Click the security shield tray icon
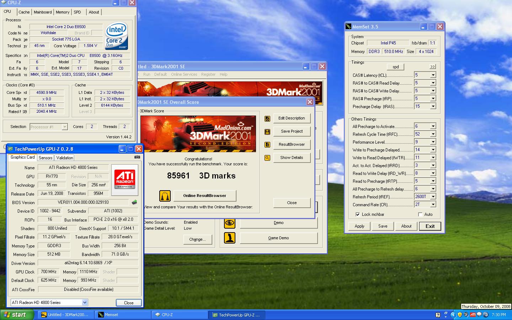This screenshot has height=320, width=512. (x=460, y=315)
